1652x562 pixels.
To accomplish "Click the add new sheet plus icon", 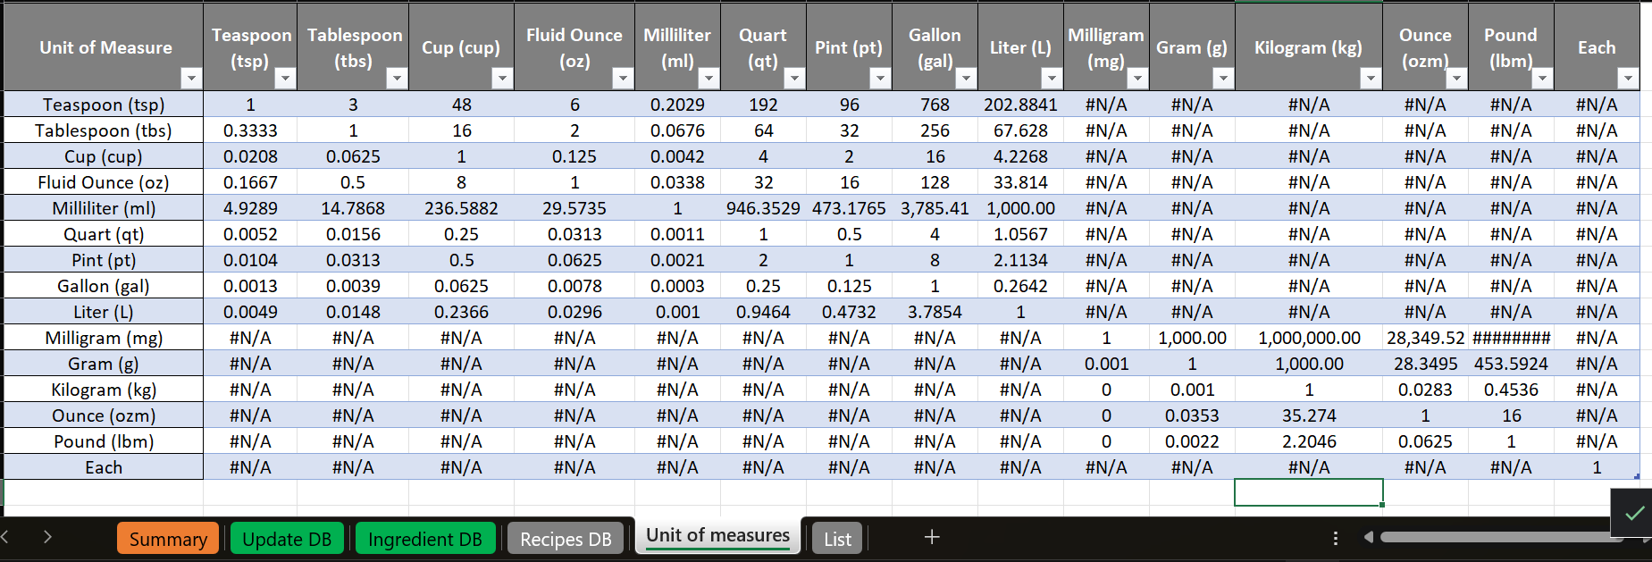I will pyautogui.click(x=931, y=537).
